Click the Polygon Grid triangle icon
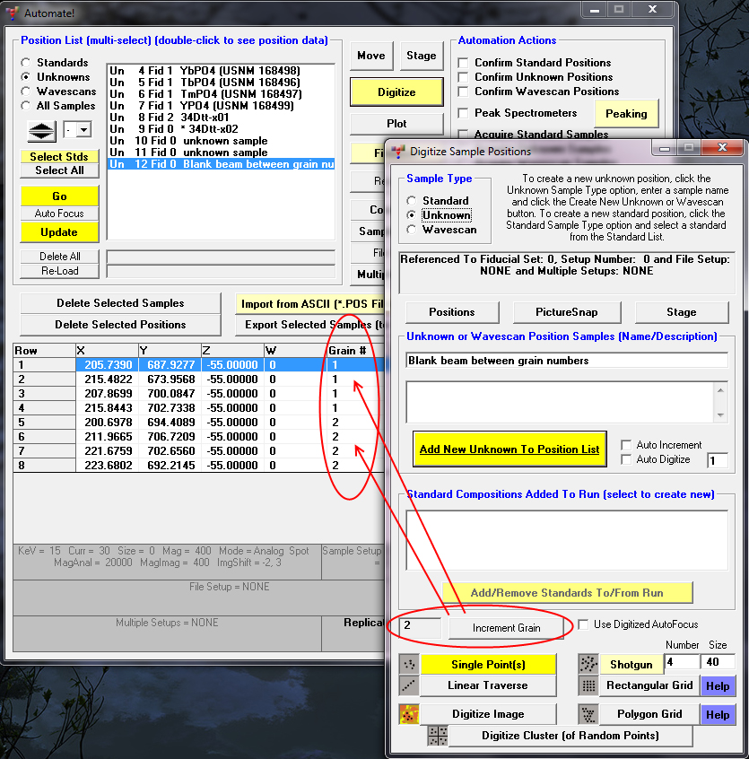The height and width of the screenshot is (759, 749). click(x=588, y=714)
